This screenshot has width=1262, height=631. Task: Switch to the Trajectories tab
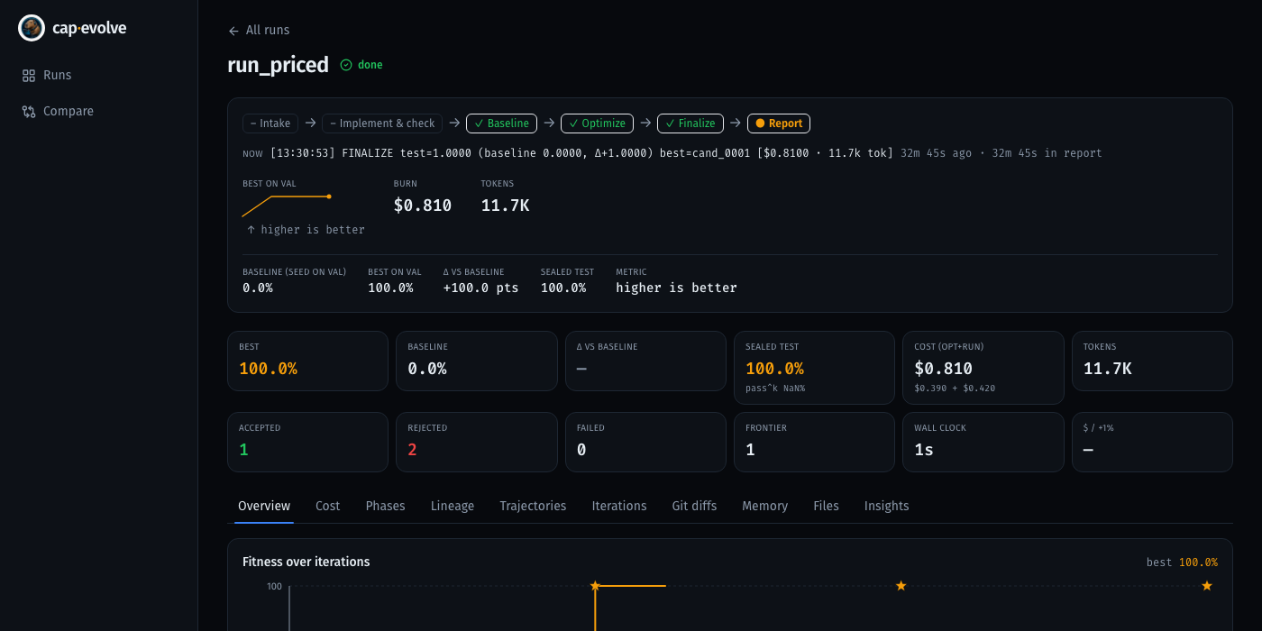tap(534, 507)
